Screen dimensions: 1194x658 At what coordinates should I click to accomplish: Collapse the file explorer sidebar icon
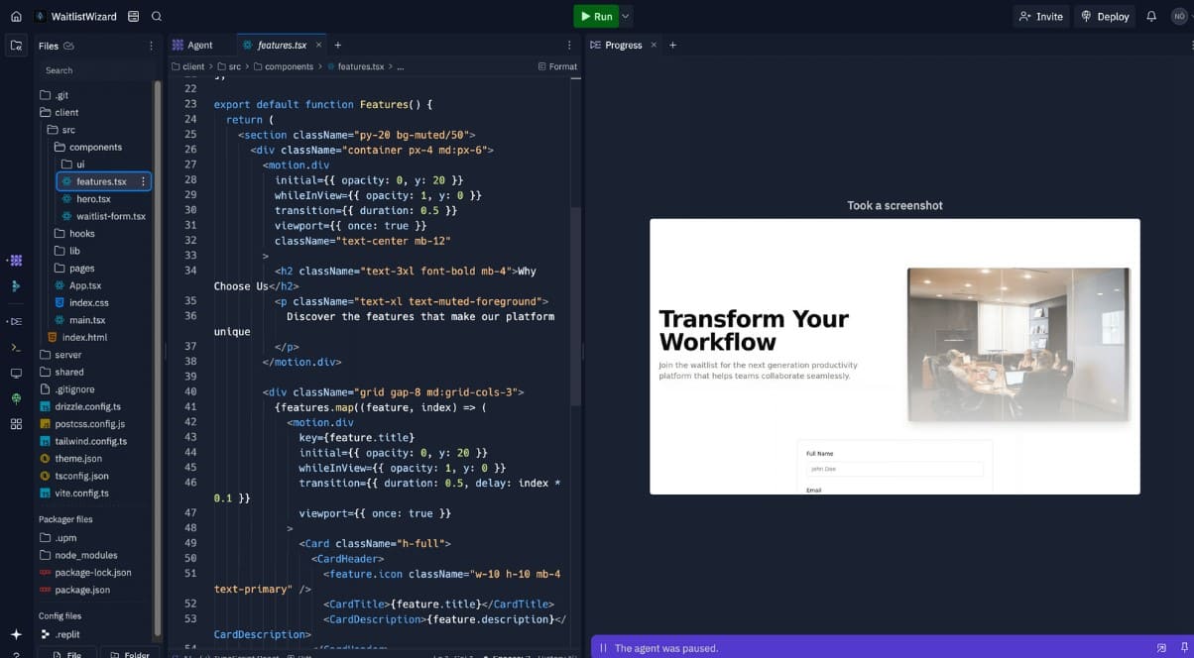pyautogui.click(x=15, y=46)
